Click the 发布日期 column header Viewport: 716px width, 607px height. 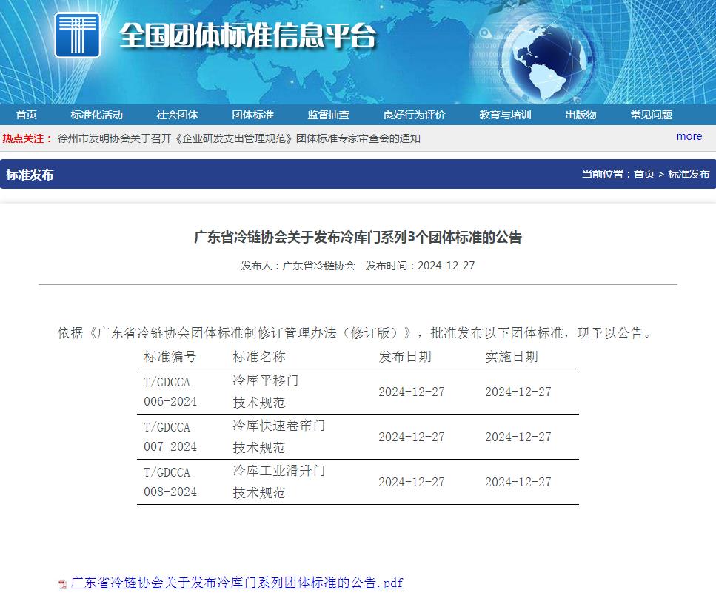[405, 357]
